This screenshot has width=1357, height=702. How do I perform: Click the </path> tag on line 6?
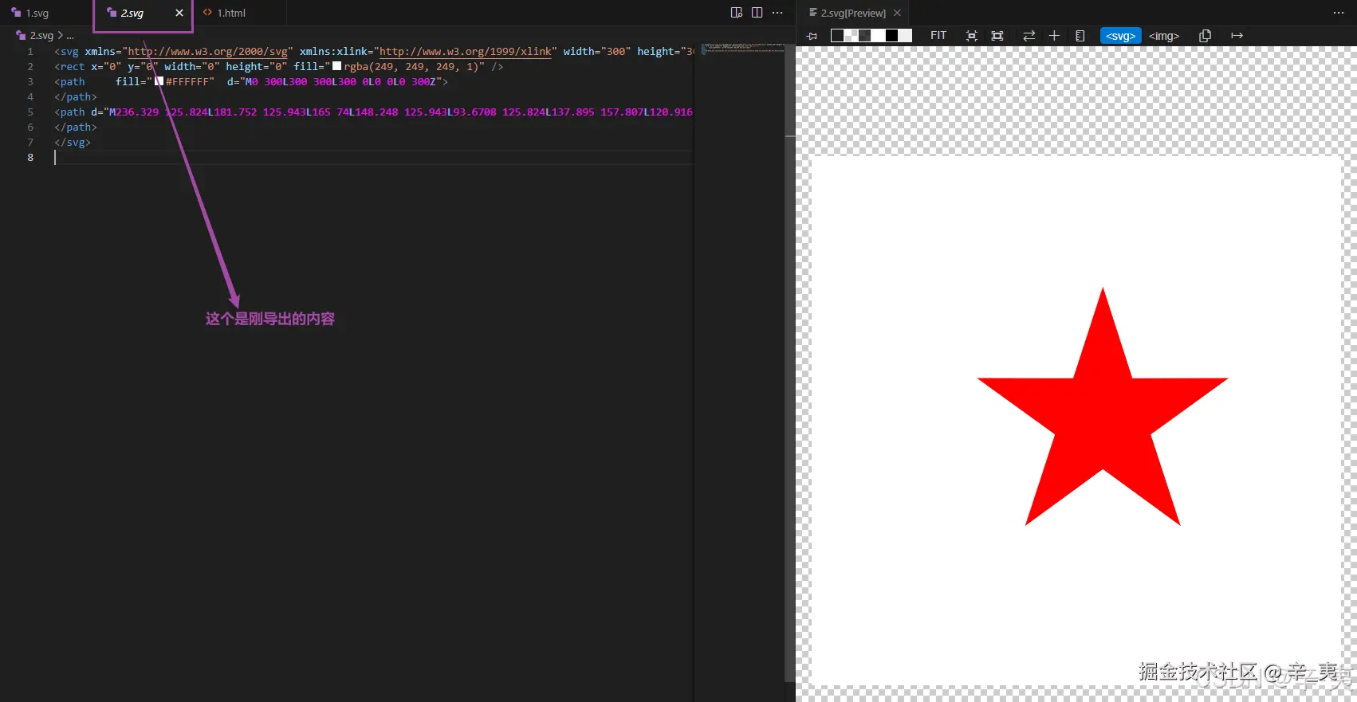pos(76,127)
